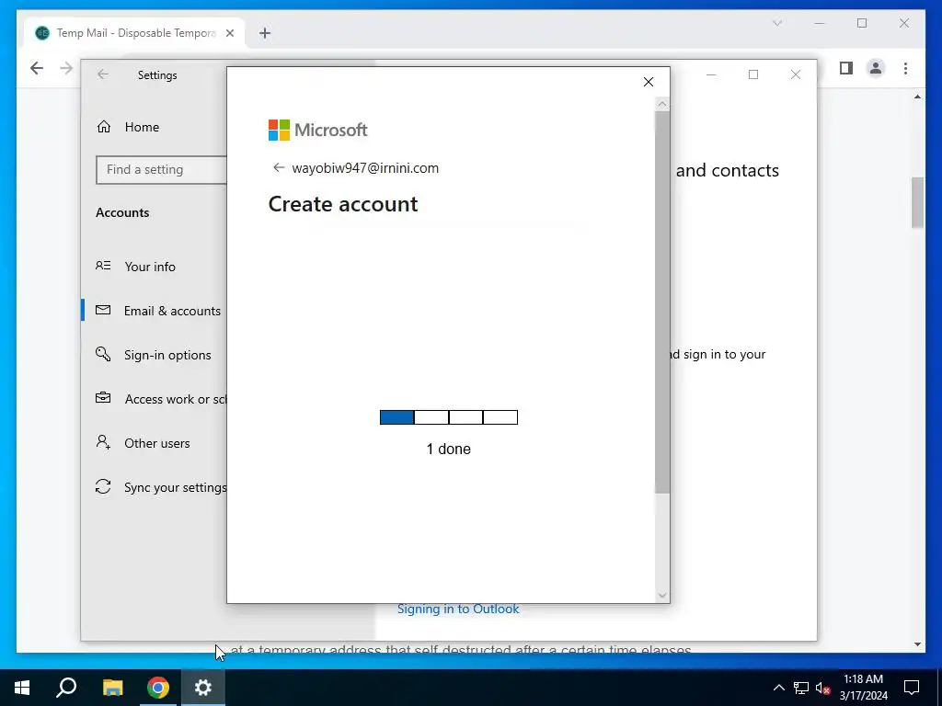Viewport: 942px width, 706px height.
Task: Open Chrome side panel icon
Action: [846, 68]
